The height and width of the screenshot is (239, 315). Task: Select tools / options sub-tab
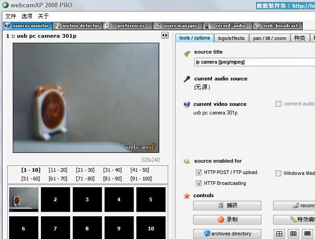coord(195,38)
